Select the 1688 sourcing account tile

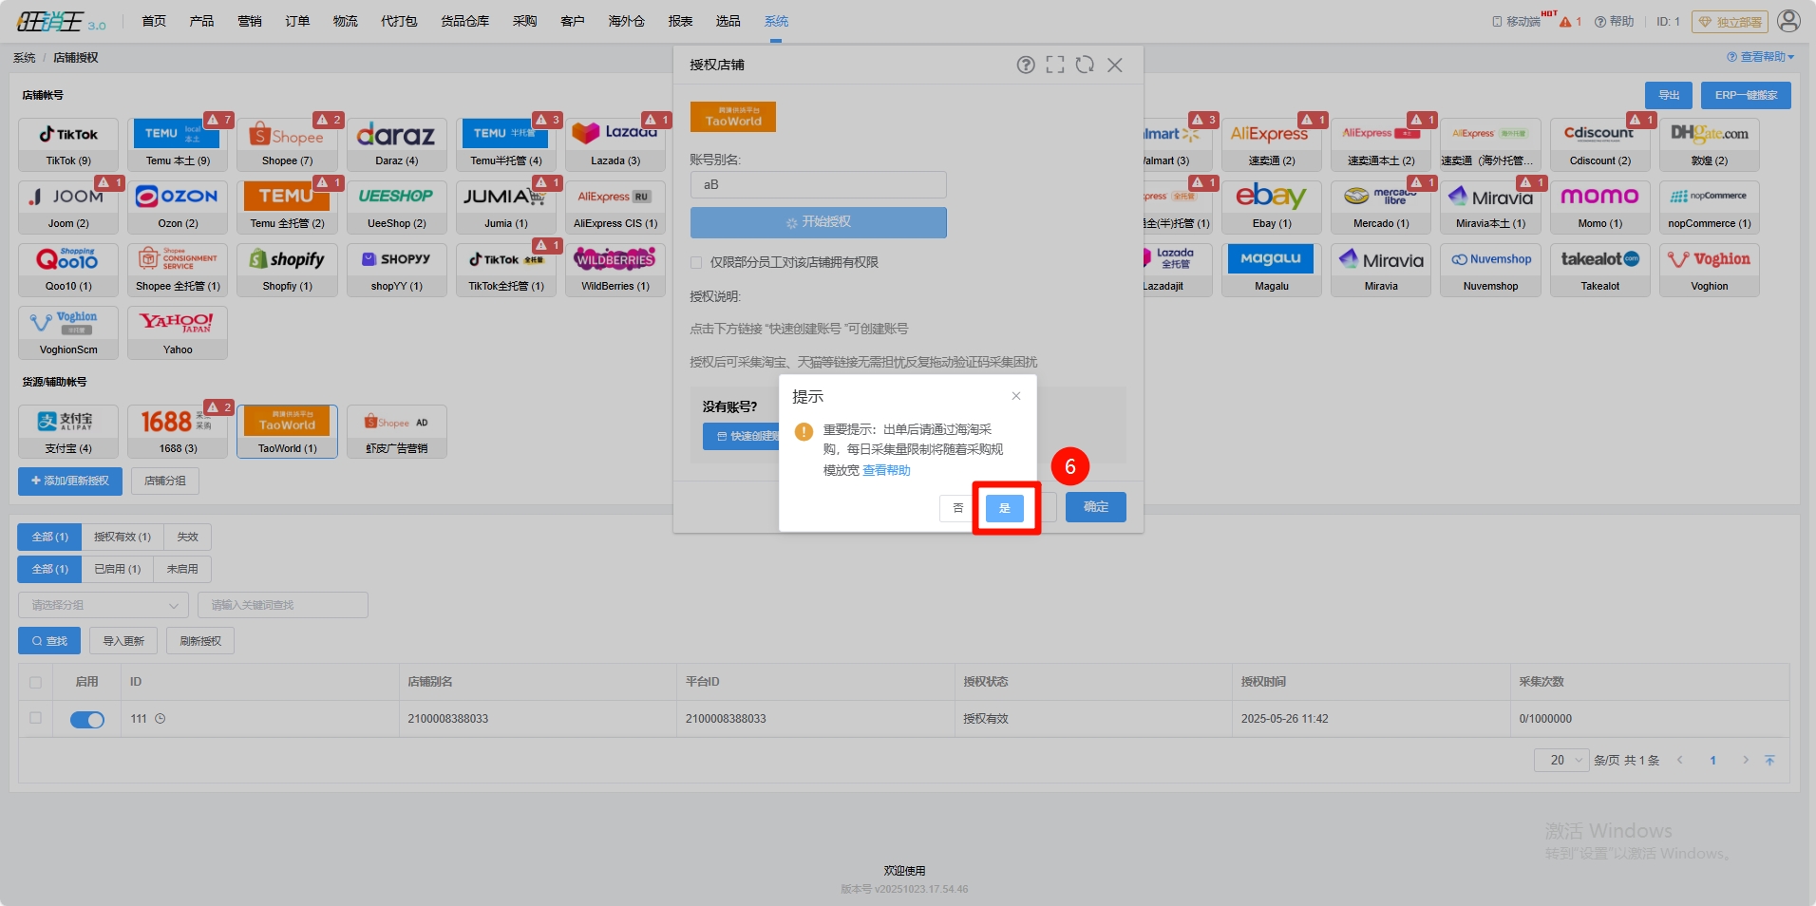pyautogui.click(x=178, y=430)
